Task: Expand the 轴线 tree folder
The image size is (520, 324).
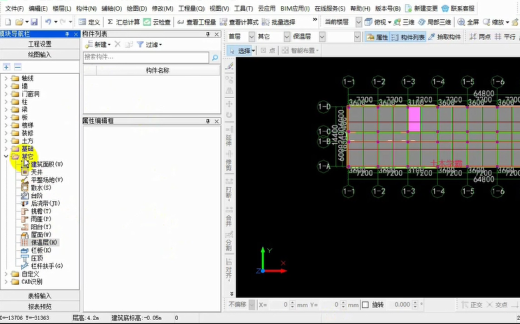Action: tap(6, 78)
